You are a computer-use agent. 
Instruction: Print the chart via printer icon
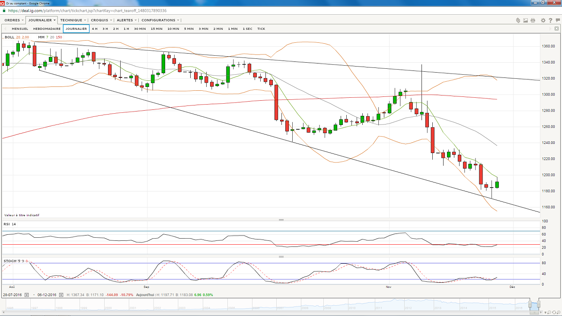tap(533, 20)
